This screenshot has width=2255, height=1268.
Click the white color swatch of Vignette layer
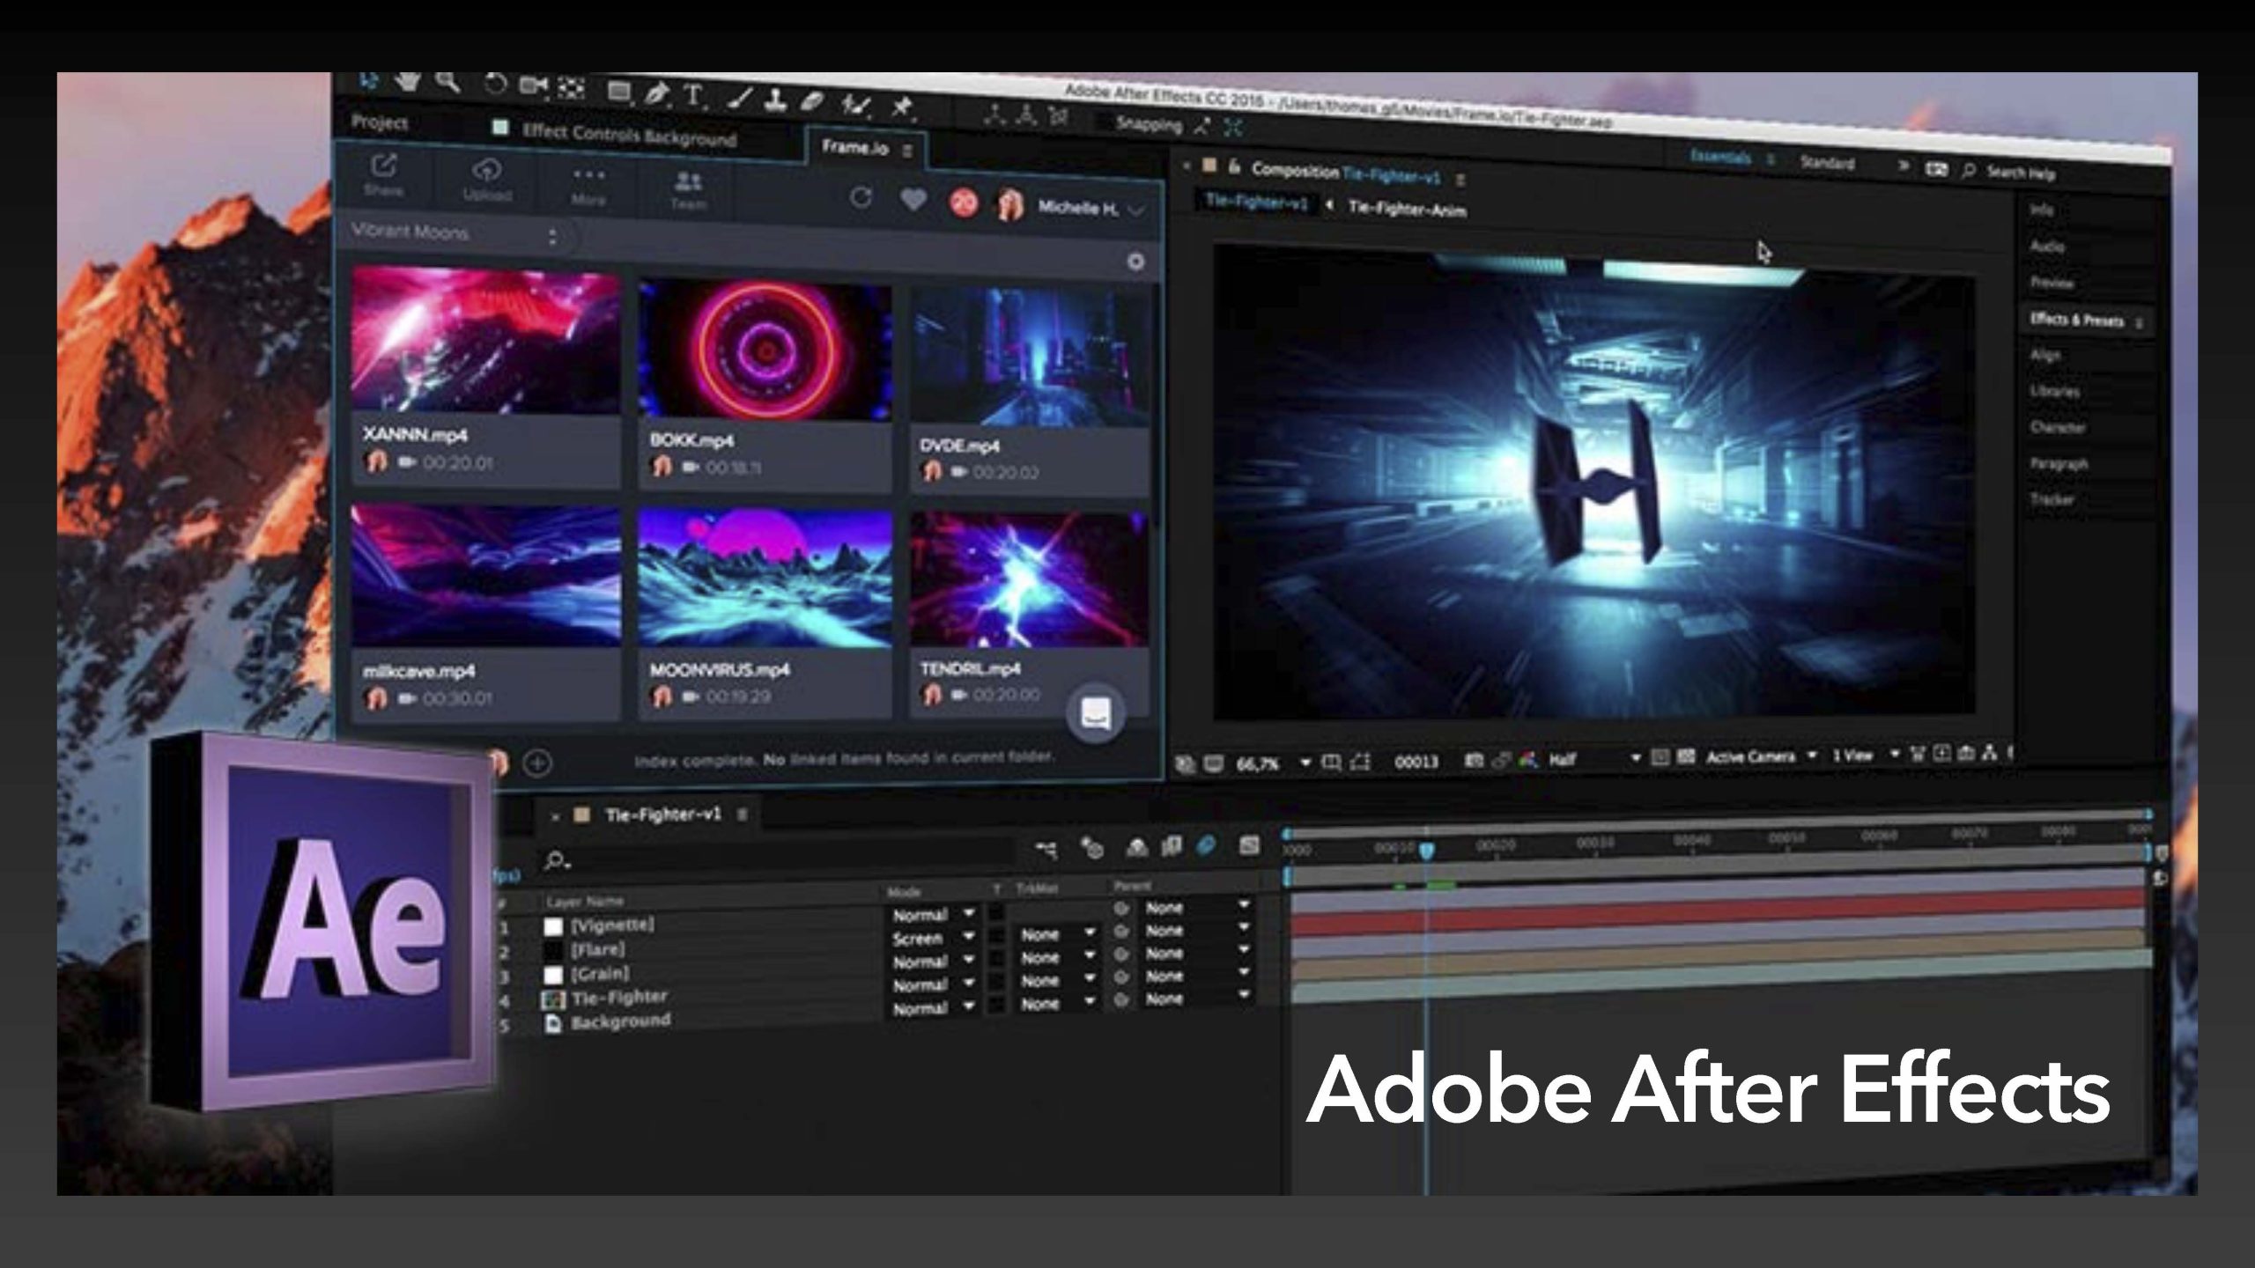553,927
